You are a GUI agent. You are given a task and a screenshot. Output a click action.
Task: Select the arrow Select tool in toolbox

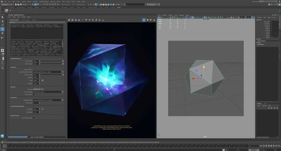point(2,17)
